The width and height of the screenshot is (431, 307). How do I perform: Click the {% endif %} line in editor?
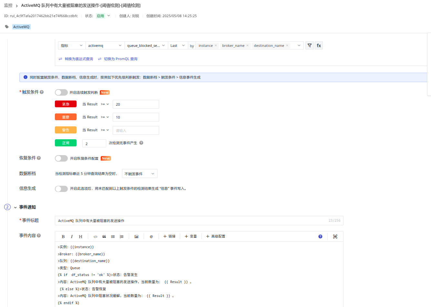[x=68, y=303]
